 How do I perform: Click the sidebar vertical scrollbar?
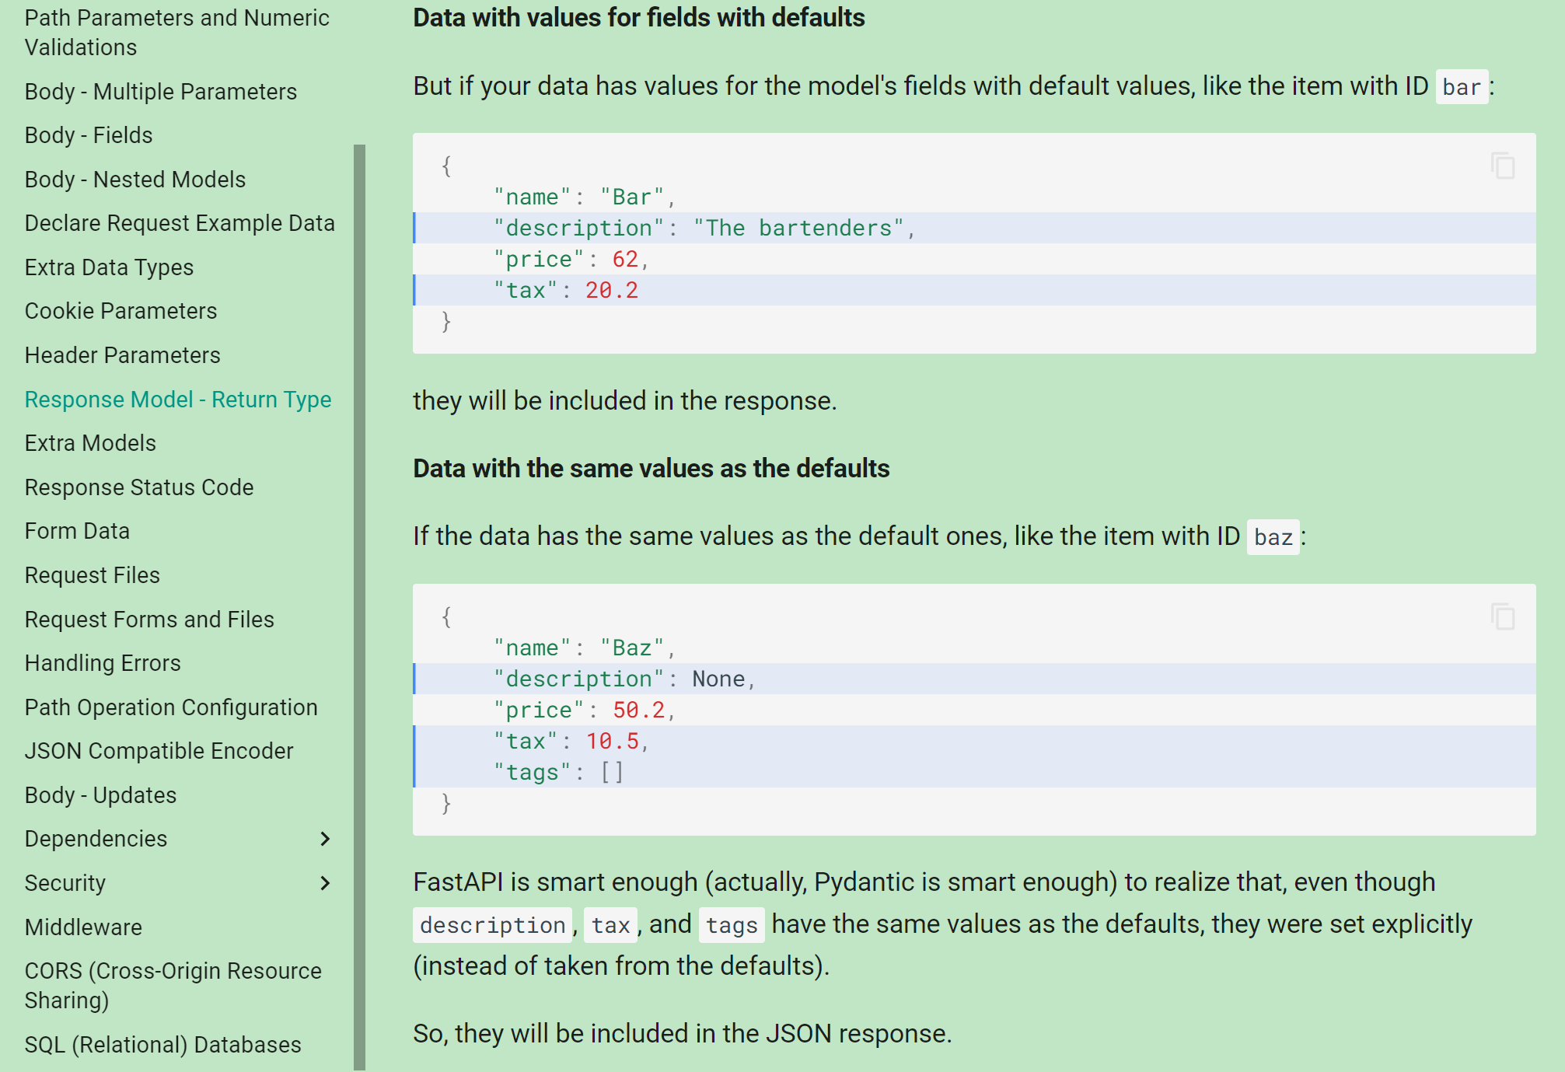pos(359,606)
